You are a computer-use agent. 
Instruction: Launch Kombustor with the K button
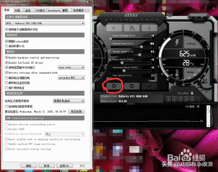[114, 28]
